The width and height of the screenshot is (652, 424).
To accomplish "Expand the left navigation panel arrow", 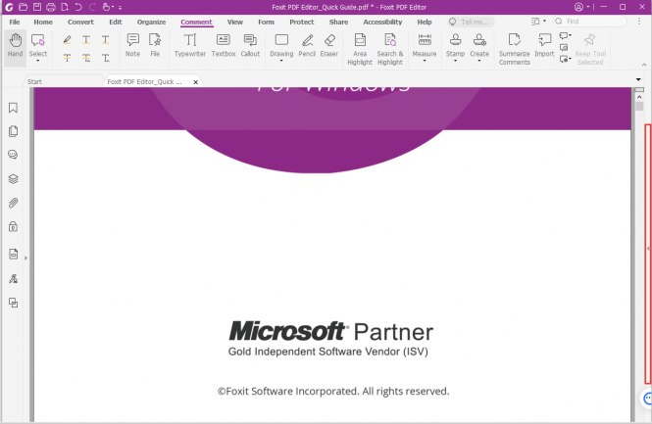I will pos(25,258).
